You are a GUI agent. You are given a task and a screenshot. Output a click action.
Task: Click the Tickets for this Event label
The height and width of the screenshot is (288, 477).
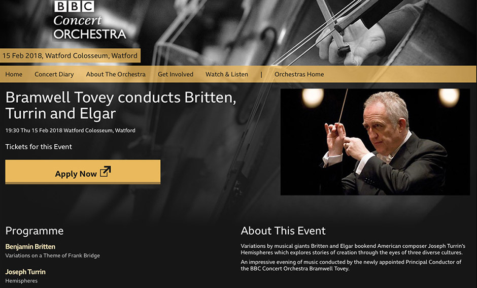click(x=39, y=147)
